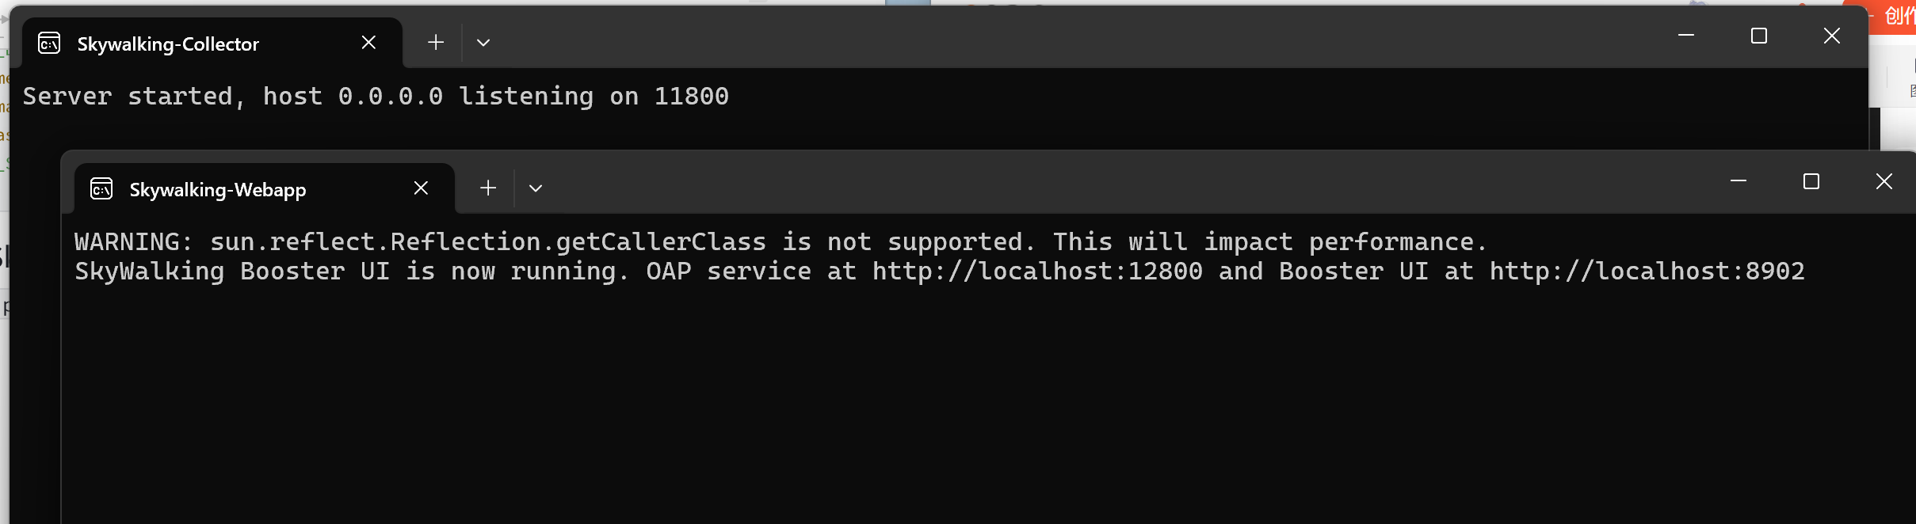Open a new tab in the Collector window
The height and width of the screenshot is (524, 1916).
click(x=436, y=43)
